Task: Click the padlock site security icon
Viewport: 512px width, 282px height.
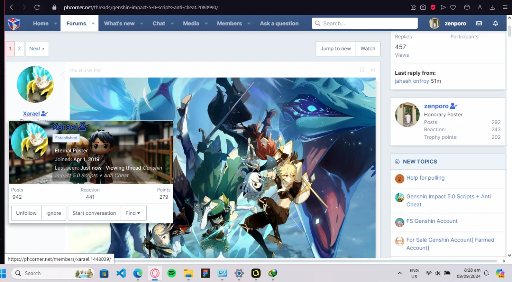Action: 54,7
